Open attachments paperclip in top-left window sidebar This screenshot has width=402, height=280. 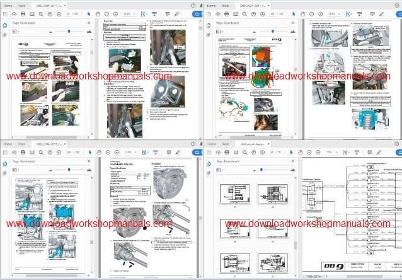pos(4,35)
